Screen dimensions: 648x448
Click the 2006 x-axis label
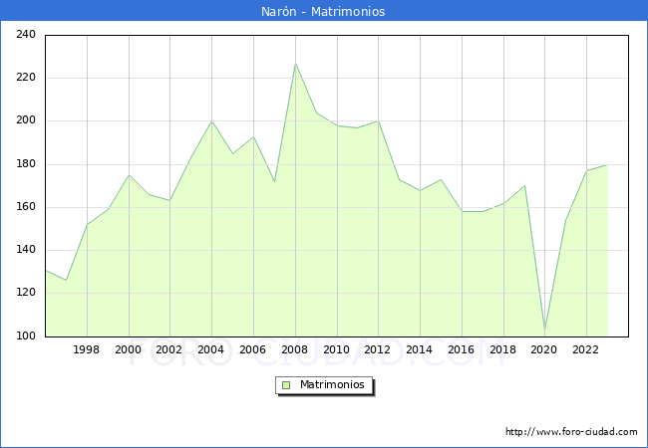tap(252, 349)
